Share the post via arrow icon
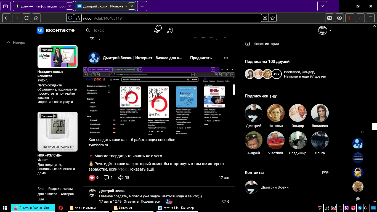Image resolution: width=377 pixels, height=212 pixels. (x=121, y=177)
